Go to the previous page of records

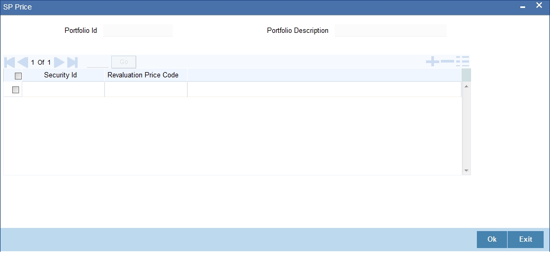[x=23, y=63]
